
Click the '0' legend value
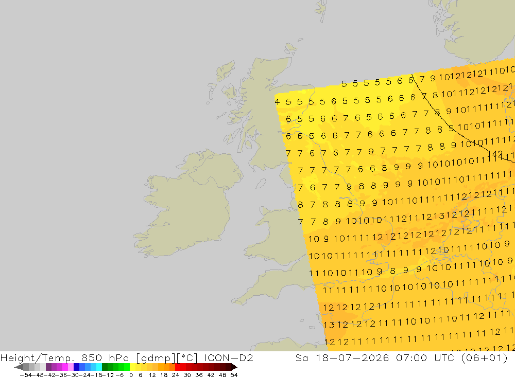(131, 375)
